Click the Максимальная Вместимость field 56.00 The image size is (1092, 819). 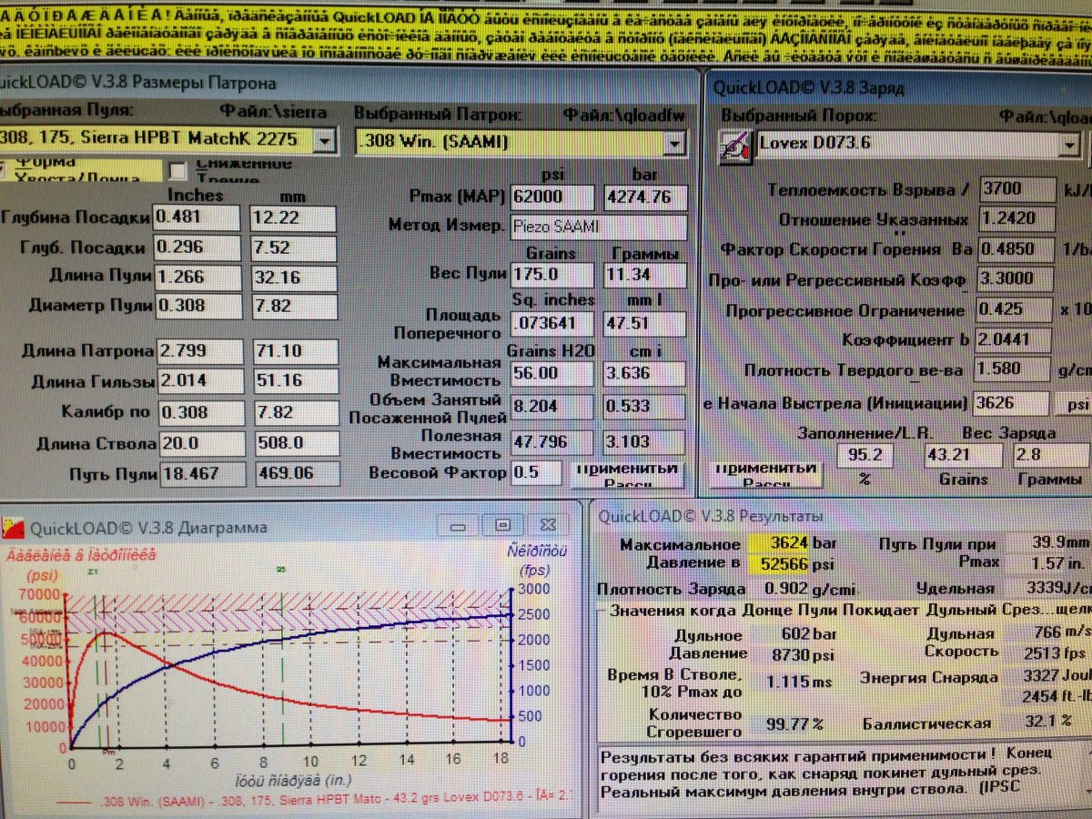[x=551, y=373]
